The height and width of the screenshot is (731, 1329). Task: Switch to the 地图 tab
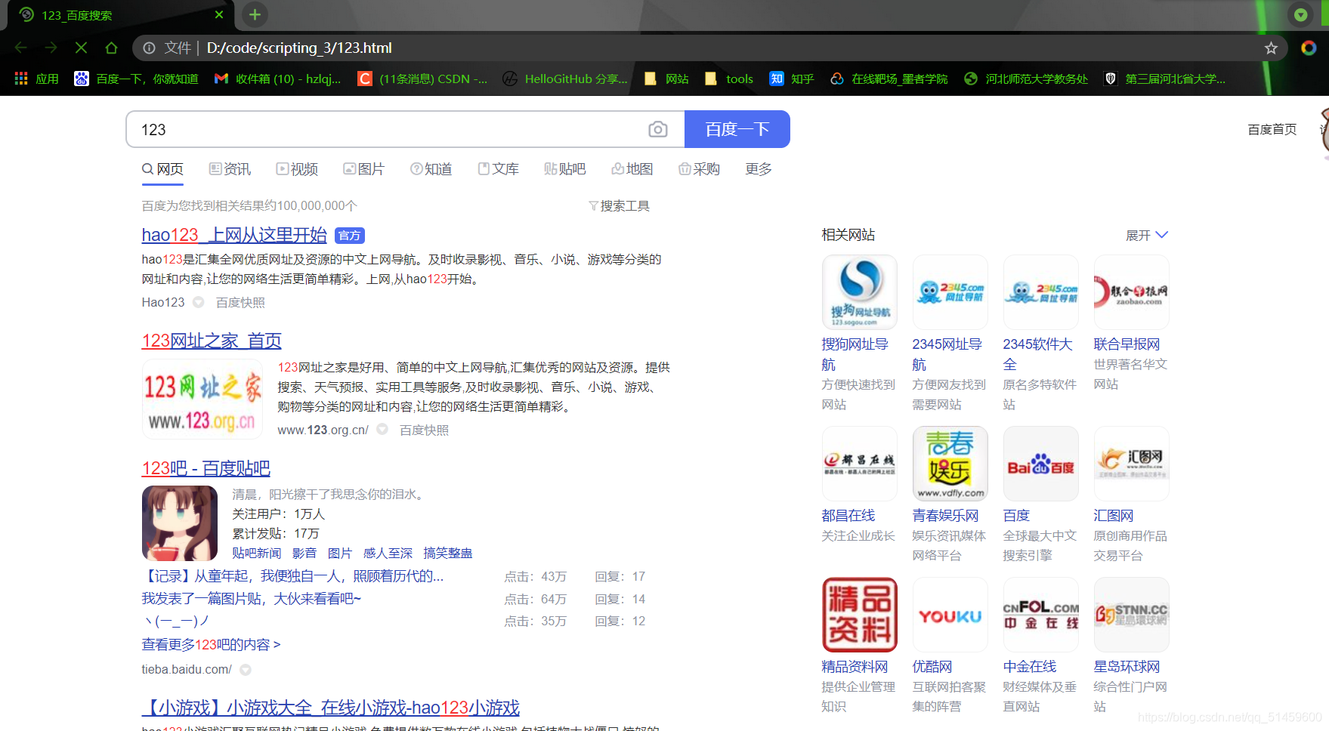coord(632,169)
